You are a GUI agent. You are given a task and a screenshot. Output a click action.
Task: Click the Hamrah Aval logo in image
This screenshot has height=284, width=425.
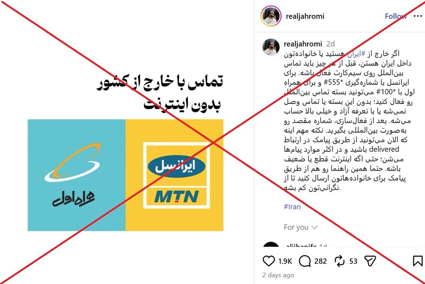pos(73,175)
